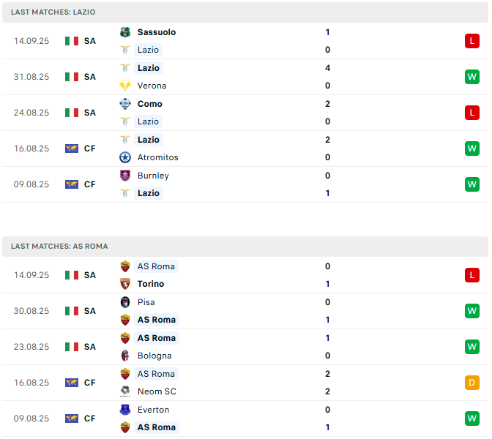Click the orange D badge for Neom SC match

[x=472, y=383]
